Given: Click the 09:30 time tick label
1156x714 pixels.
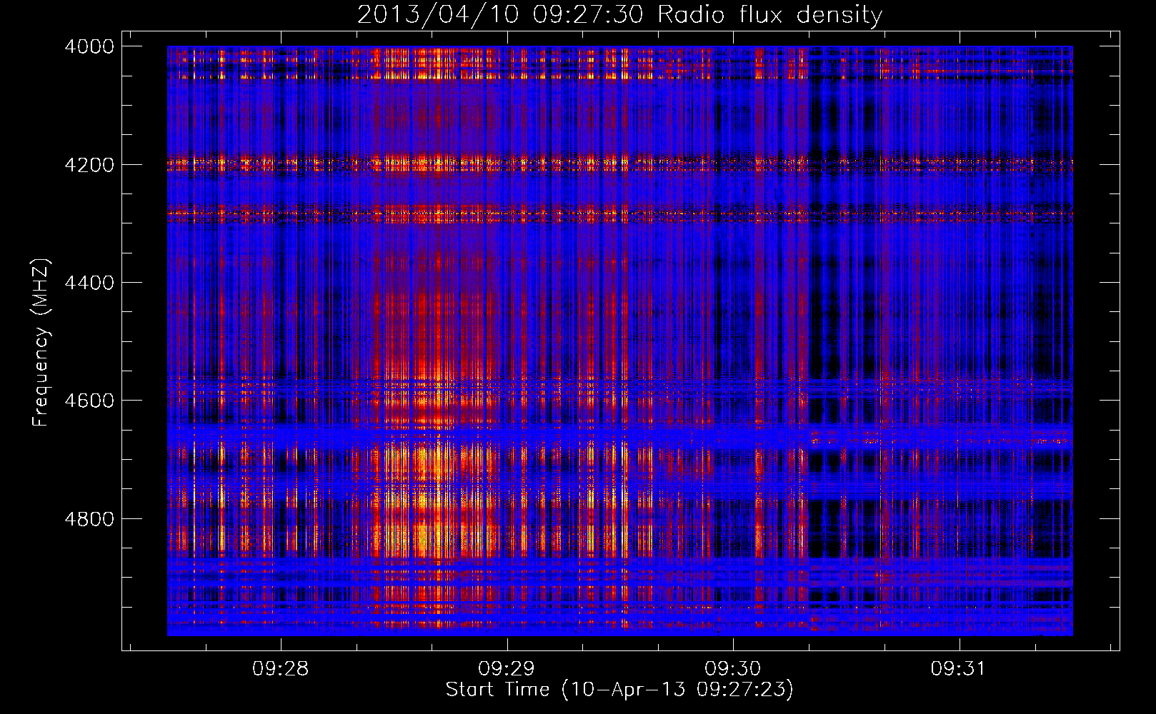Looking at the screenshot, I should (x=733, y=669).
